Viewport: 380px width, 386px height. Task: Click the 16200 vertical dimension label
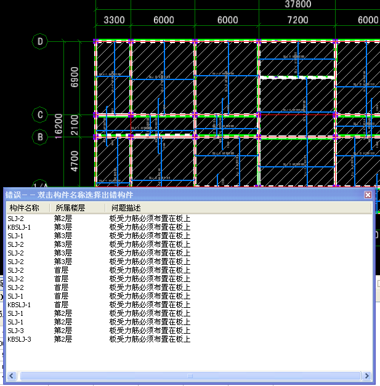pos(59,126)
